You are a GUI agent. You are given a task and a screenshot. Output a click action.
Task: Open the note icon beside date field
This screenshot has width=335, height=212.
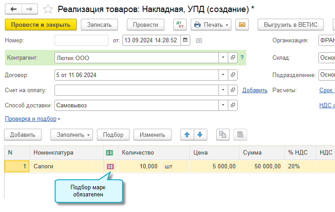199,41
